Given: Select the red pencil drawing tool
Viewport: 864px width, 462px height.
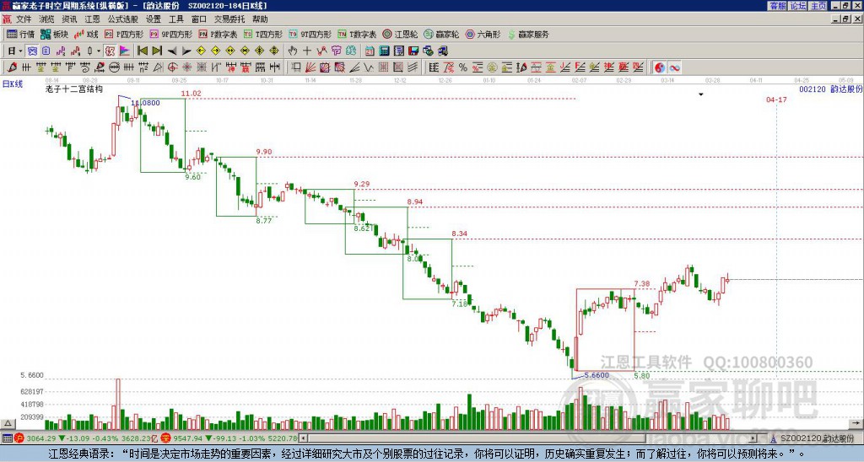Looking at the screenshot, I should pyautogui.click(x=12, y=67).
